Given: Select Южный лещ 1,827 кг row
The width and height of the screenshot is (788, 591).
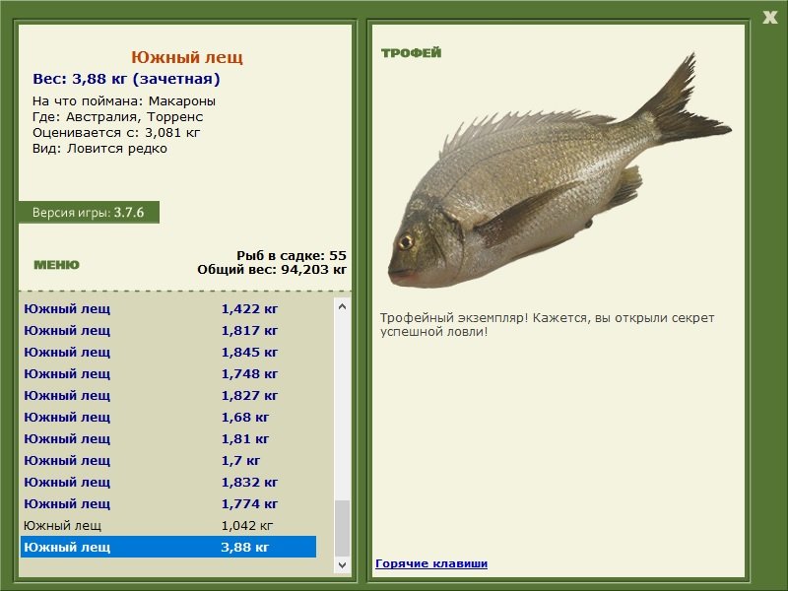Looking at the screenshot, I should [x=168, y=395].
